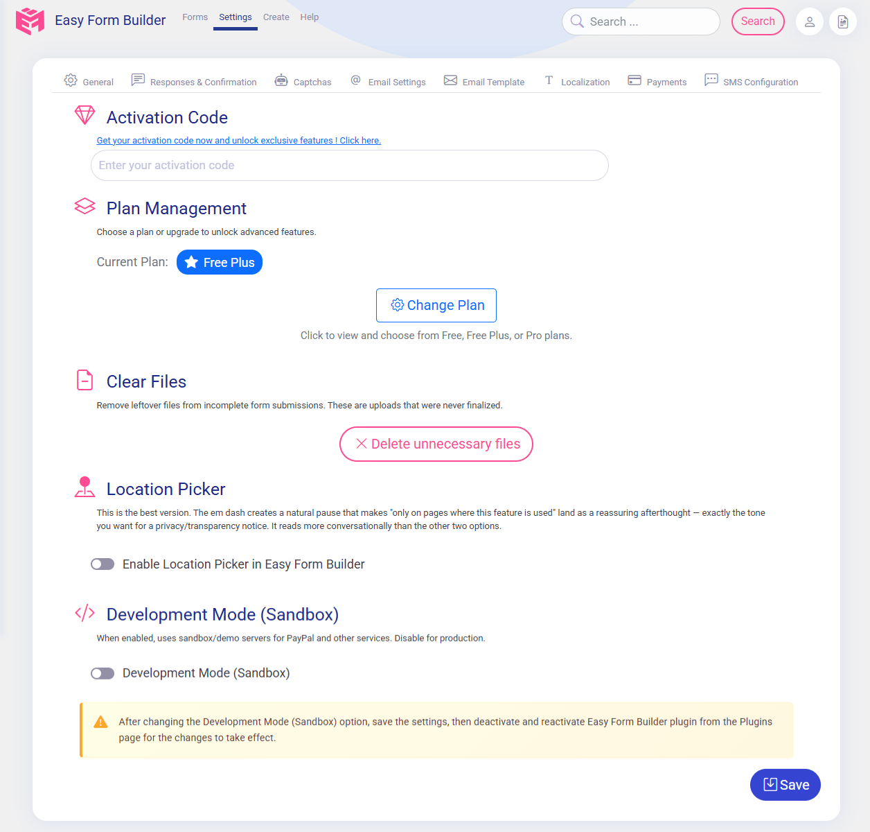Open SMS Configuration via its speech-bubble icon
Image resolution: width=870 pixels, height=832 pixels.
(x=711, y=80)
